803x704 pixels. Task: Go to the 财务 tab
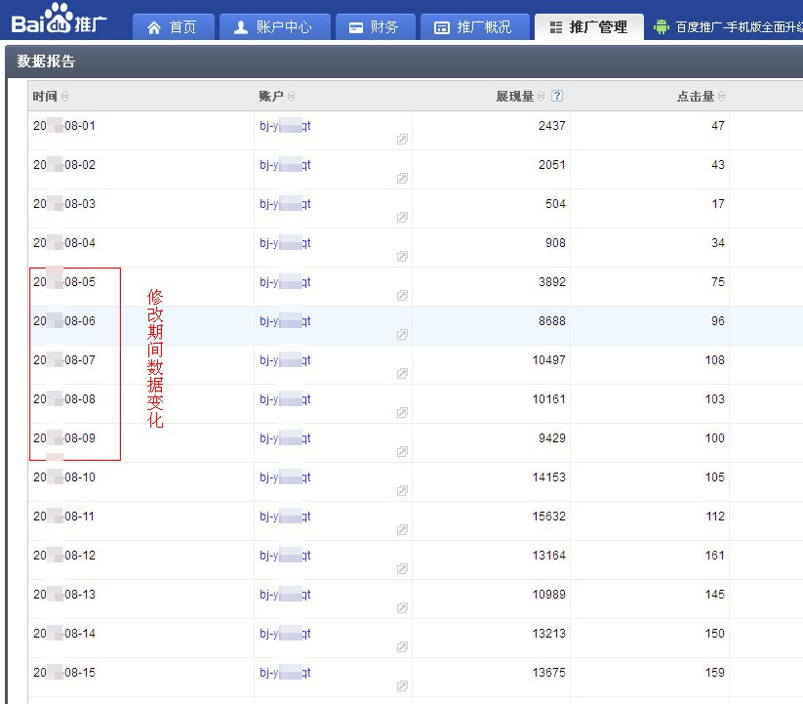[x=374, y=27]
